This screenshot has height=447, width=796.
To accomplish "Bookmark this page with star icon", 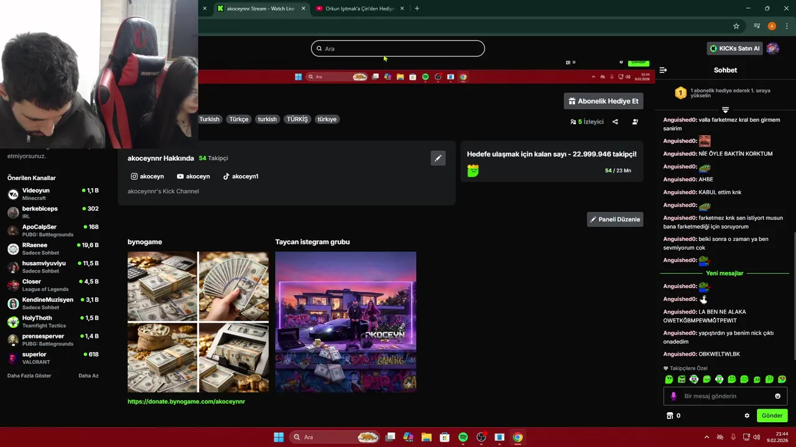I will [736, 26].
